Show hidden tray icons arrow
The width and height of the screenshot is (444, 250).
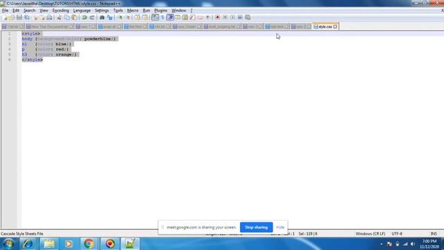tap(381, 244)
